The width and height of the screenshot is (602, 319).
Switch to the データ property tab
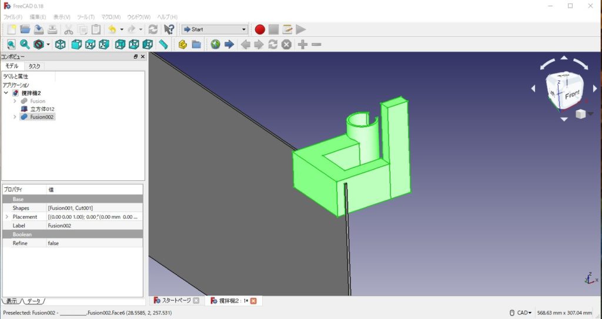click(34, 301)
